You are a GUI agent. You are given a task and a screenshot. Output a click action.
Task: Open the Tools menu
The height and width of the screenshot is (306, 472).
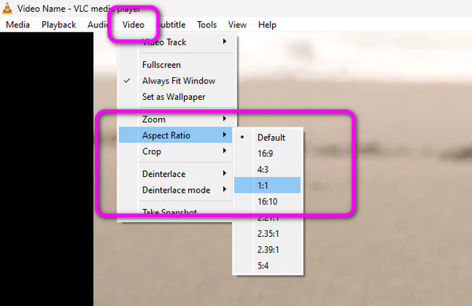pos(207,24)
